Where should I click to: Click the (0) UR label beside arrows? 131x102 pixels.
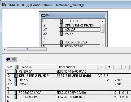(24, 59)
